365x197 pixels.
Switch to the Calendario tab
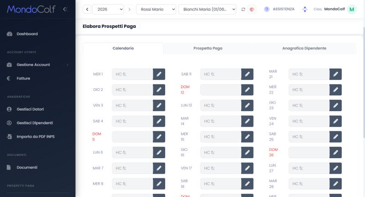[123, 48]
